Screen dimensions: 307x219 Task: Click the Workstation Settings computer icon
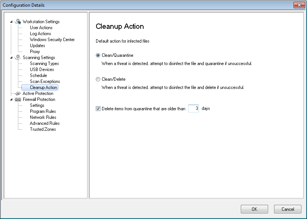18,22
